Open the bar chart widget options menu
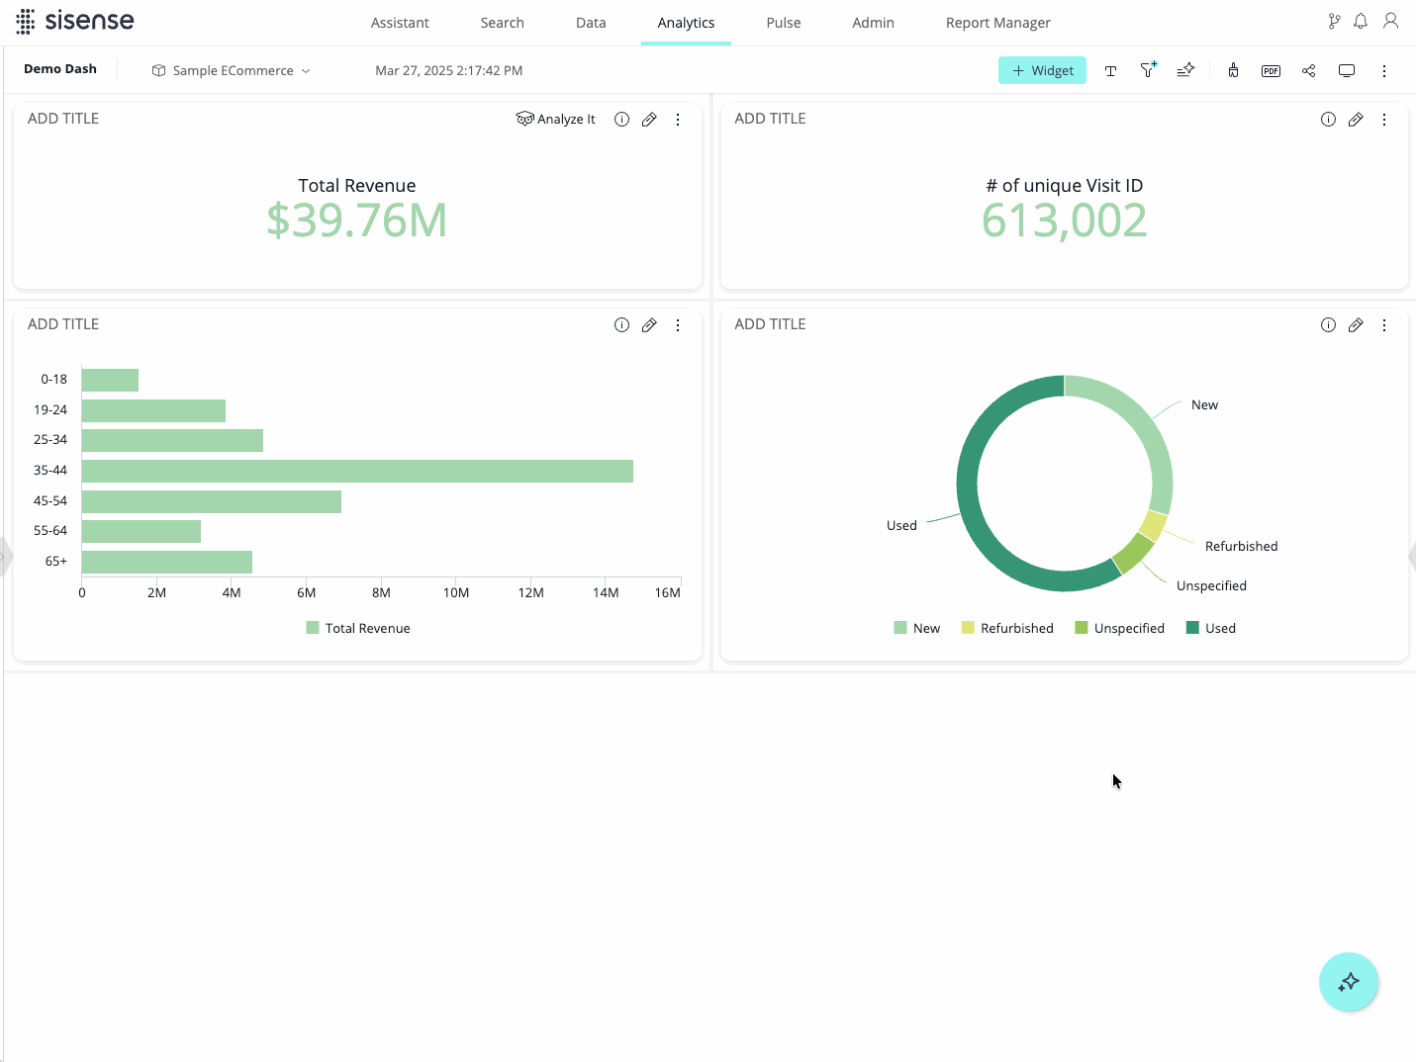1416x1062 pixels. [x=678, y=325]
